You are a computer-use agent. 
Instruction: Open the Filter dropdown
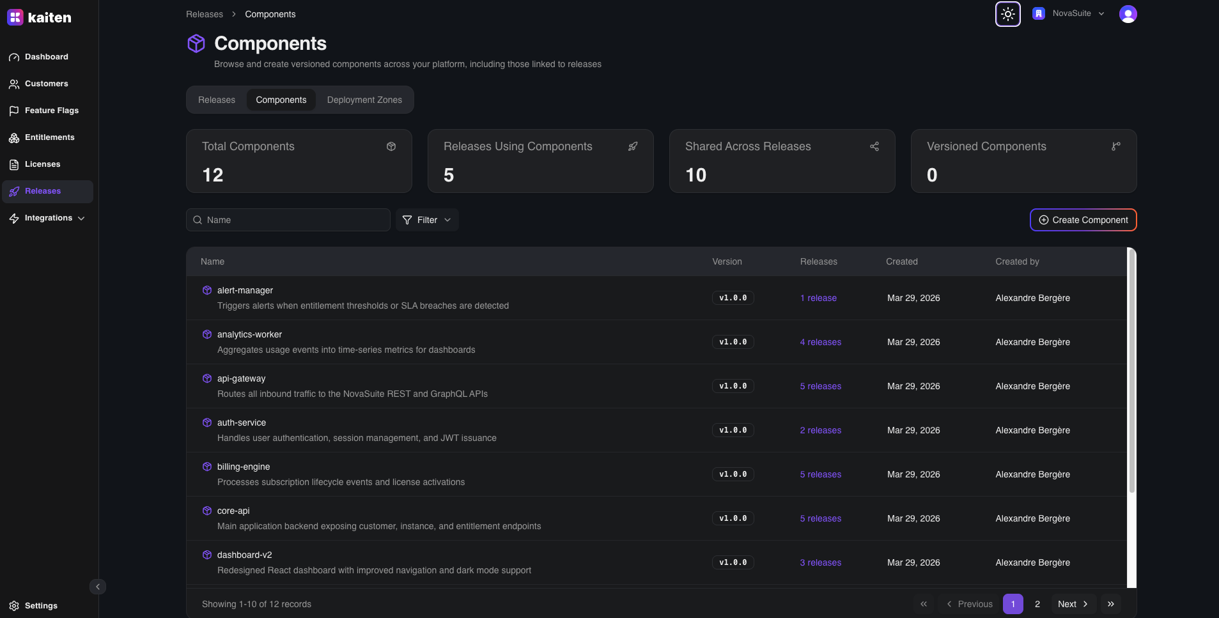(x=427, y=220)
